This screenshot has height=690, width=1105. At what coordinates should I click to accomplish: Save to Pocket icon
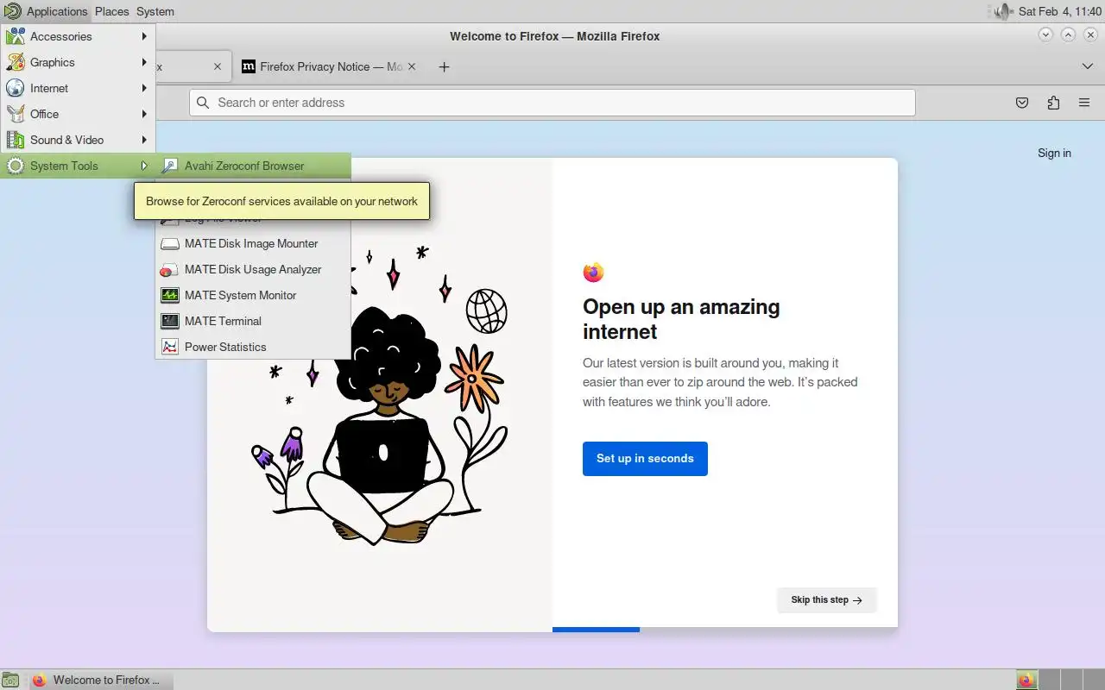click(1022, 103)
